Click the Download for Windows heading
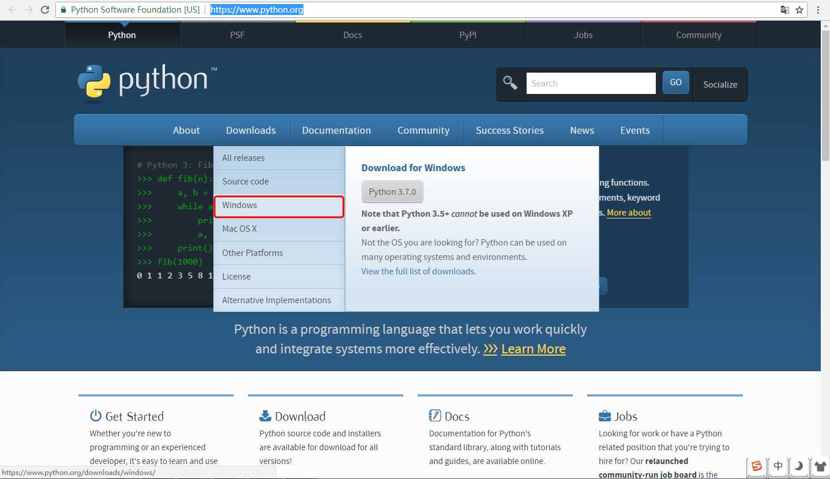830x479 pixels. point(413,168)
